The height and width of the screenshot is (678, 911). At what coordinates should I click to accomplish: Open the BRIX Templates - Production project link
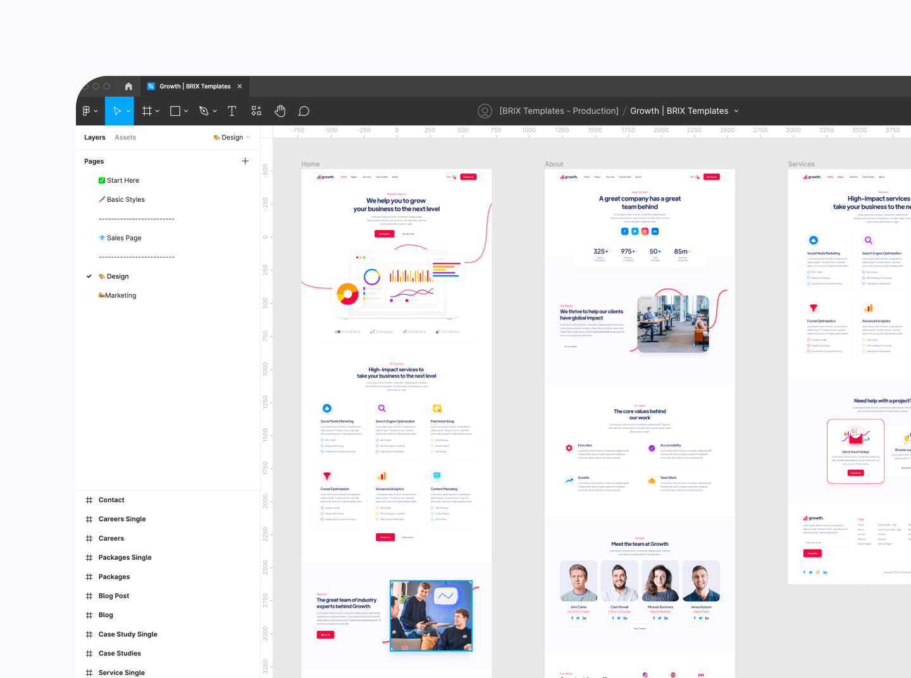coord(559,111)
